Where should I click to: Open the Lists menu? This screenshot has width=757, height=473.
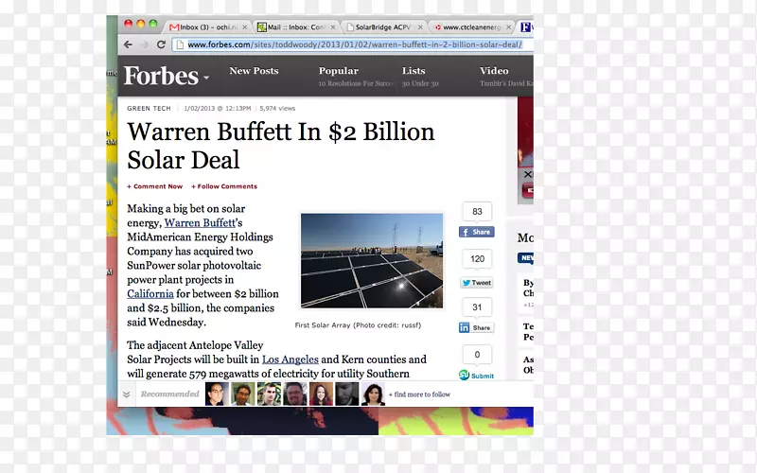414,70
